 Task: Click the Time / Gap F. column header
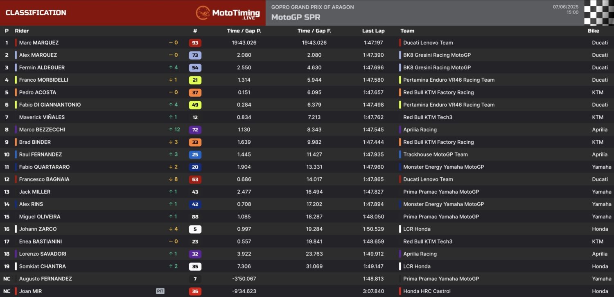click(x=314, y=31)
